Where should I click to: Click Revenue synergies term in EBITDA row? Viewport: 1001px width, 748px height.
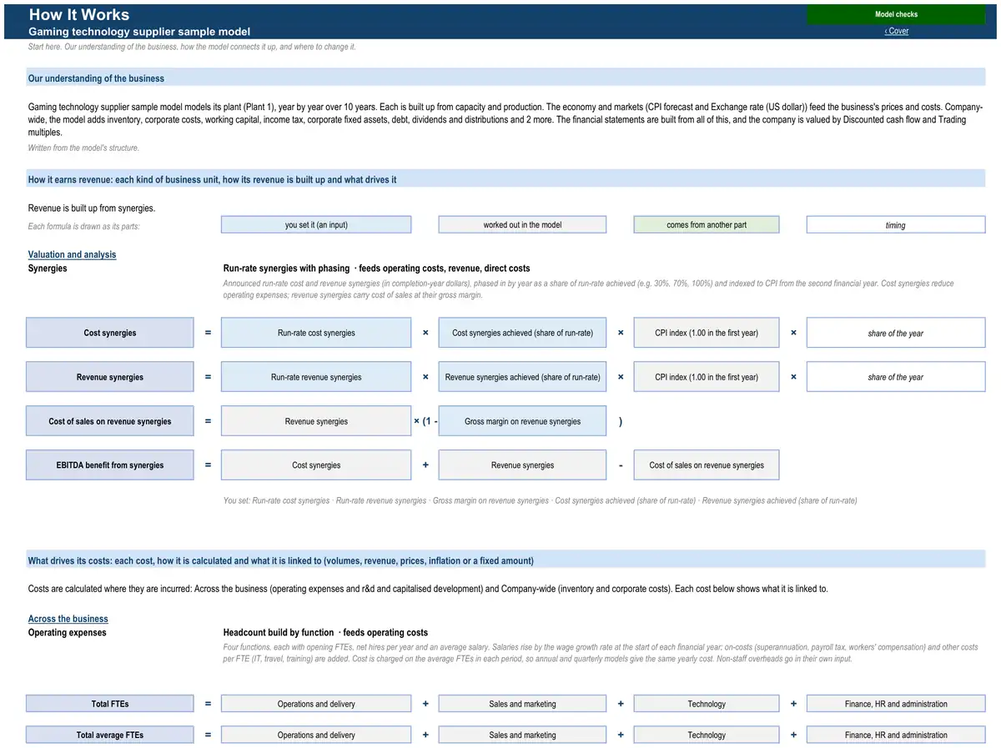522,465
